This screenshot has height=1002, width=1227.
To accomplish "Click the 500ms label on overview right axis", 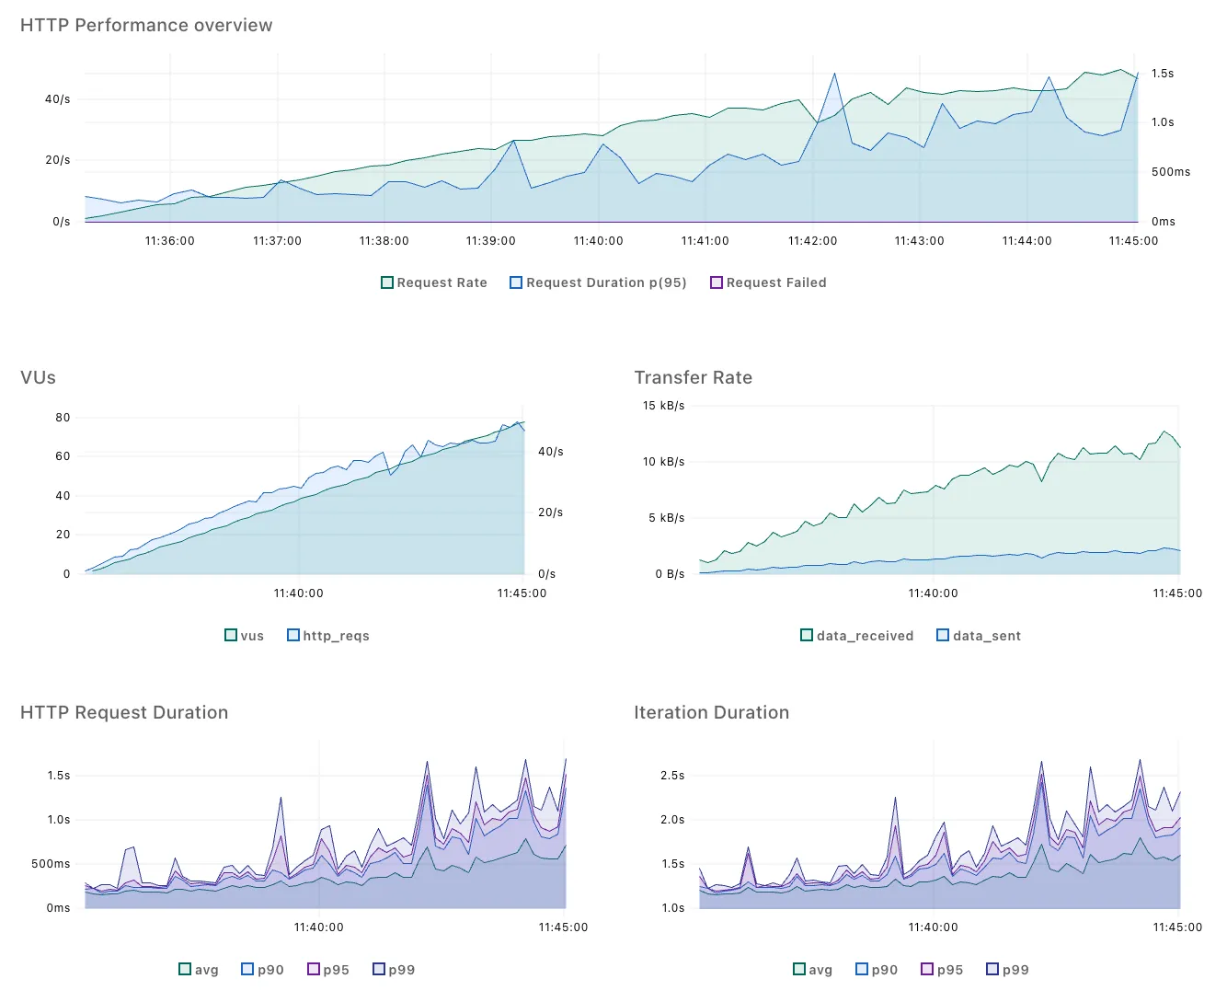I will (x=1171, y=172).
